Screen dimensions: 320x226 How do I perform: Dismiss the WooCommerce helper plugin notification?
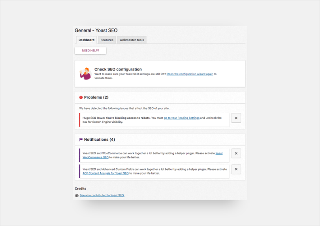click(236, 154)
